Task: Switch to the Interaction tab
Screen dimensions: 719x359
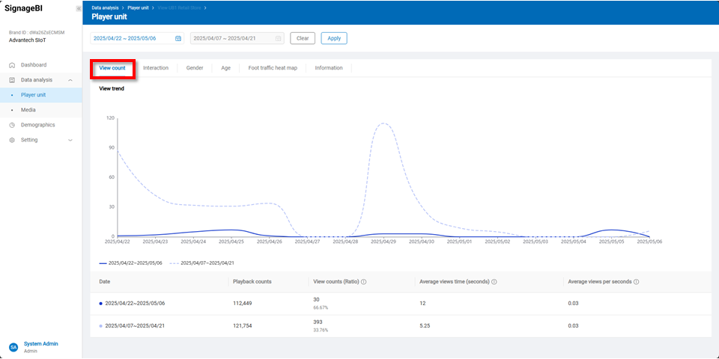Action: click(x=156, y=68)
